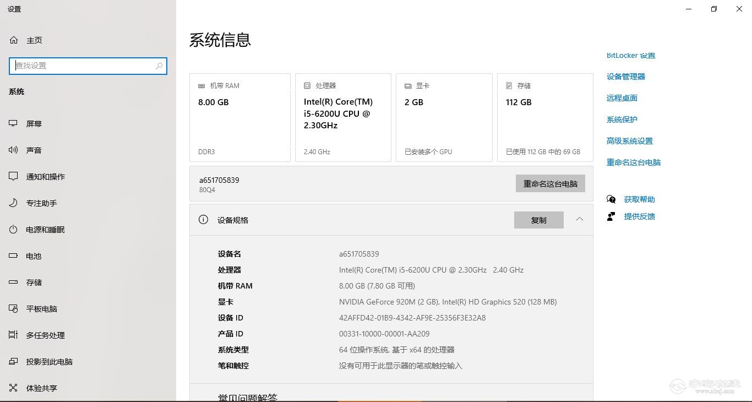The image size is (752, 402).
Task: Open 电源和睡眠 power icon
Action: (14, 230)
